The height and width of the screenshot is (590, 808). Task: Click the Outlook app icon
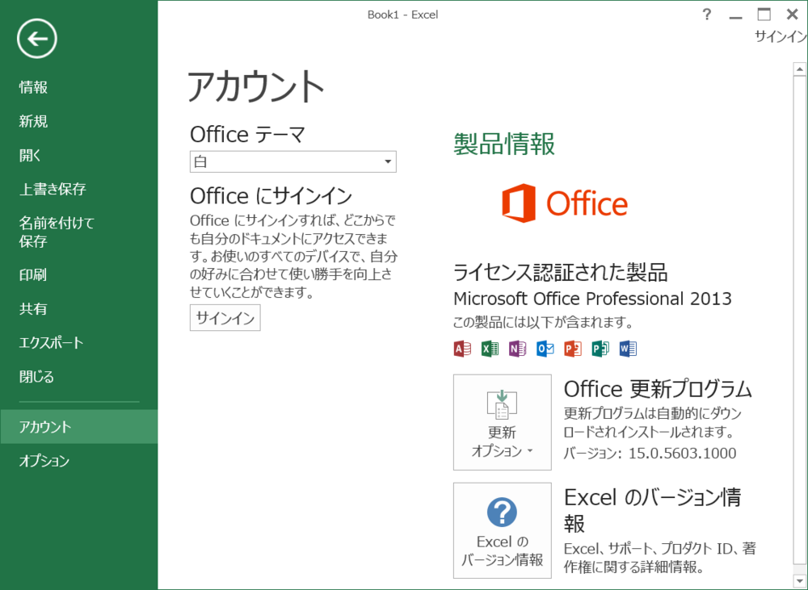545,349
